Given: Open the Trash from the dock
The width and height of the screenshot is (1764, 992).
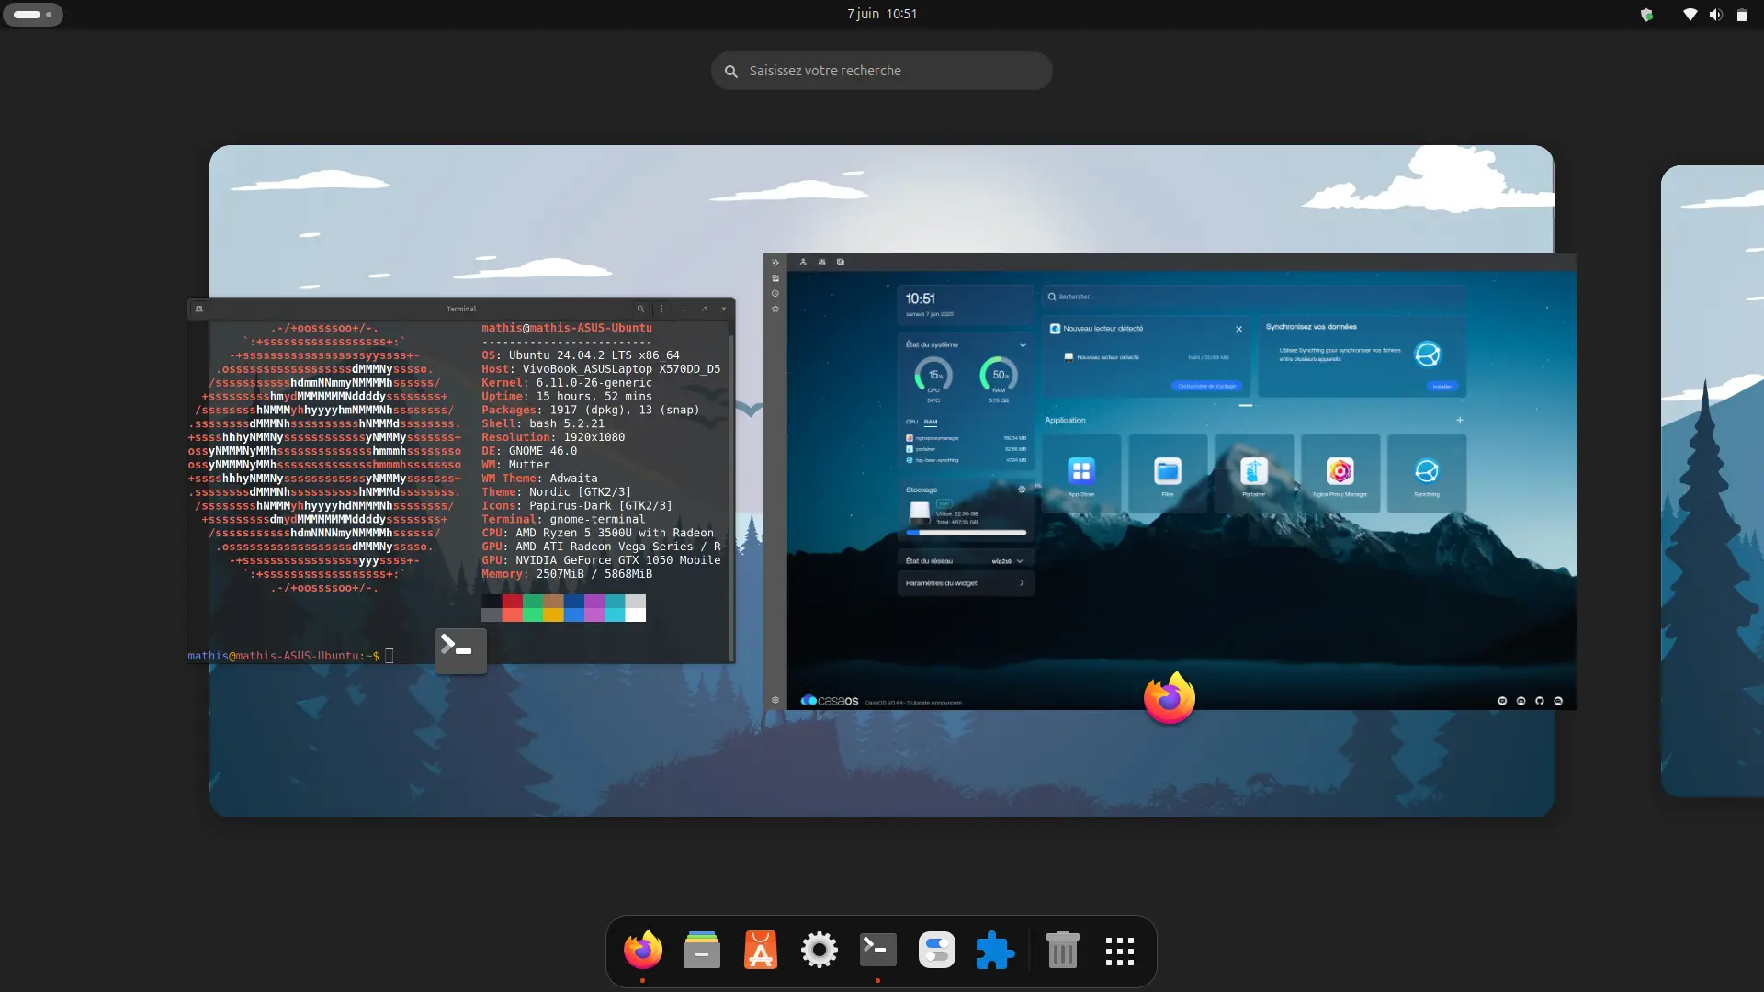Looking at the screenshot, I should pyautogui.click(x=1061, y=950).
